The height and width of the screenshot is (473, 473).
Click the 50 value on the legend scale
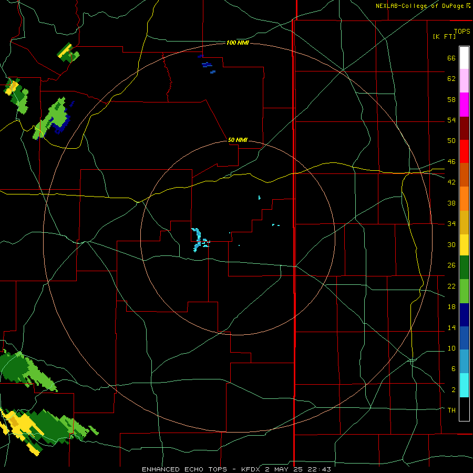tap(451, 140)
